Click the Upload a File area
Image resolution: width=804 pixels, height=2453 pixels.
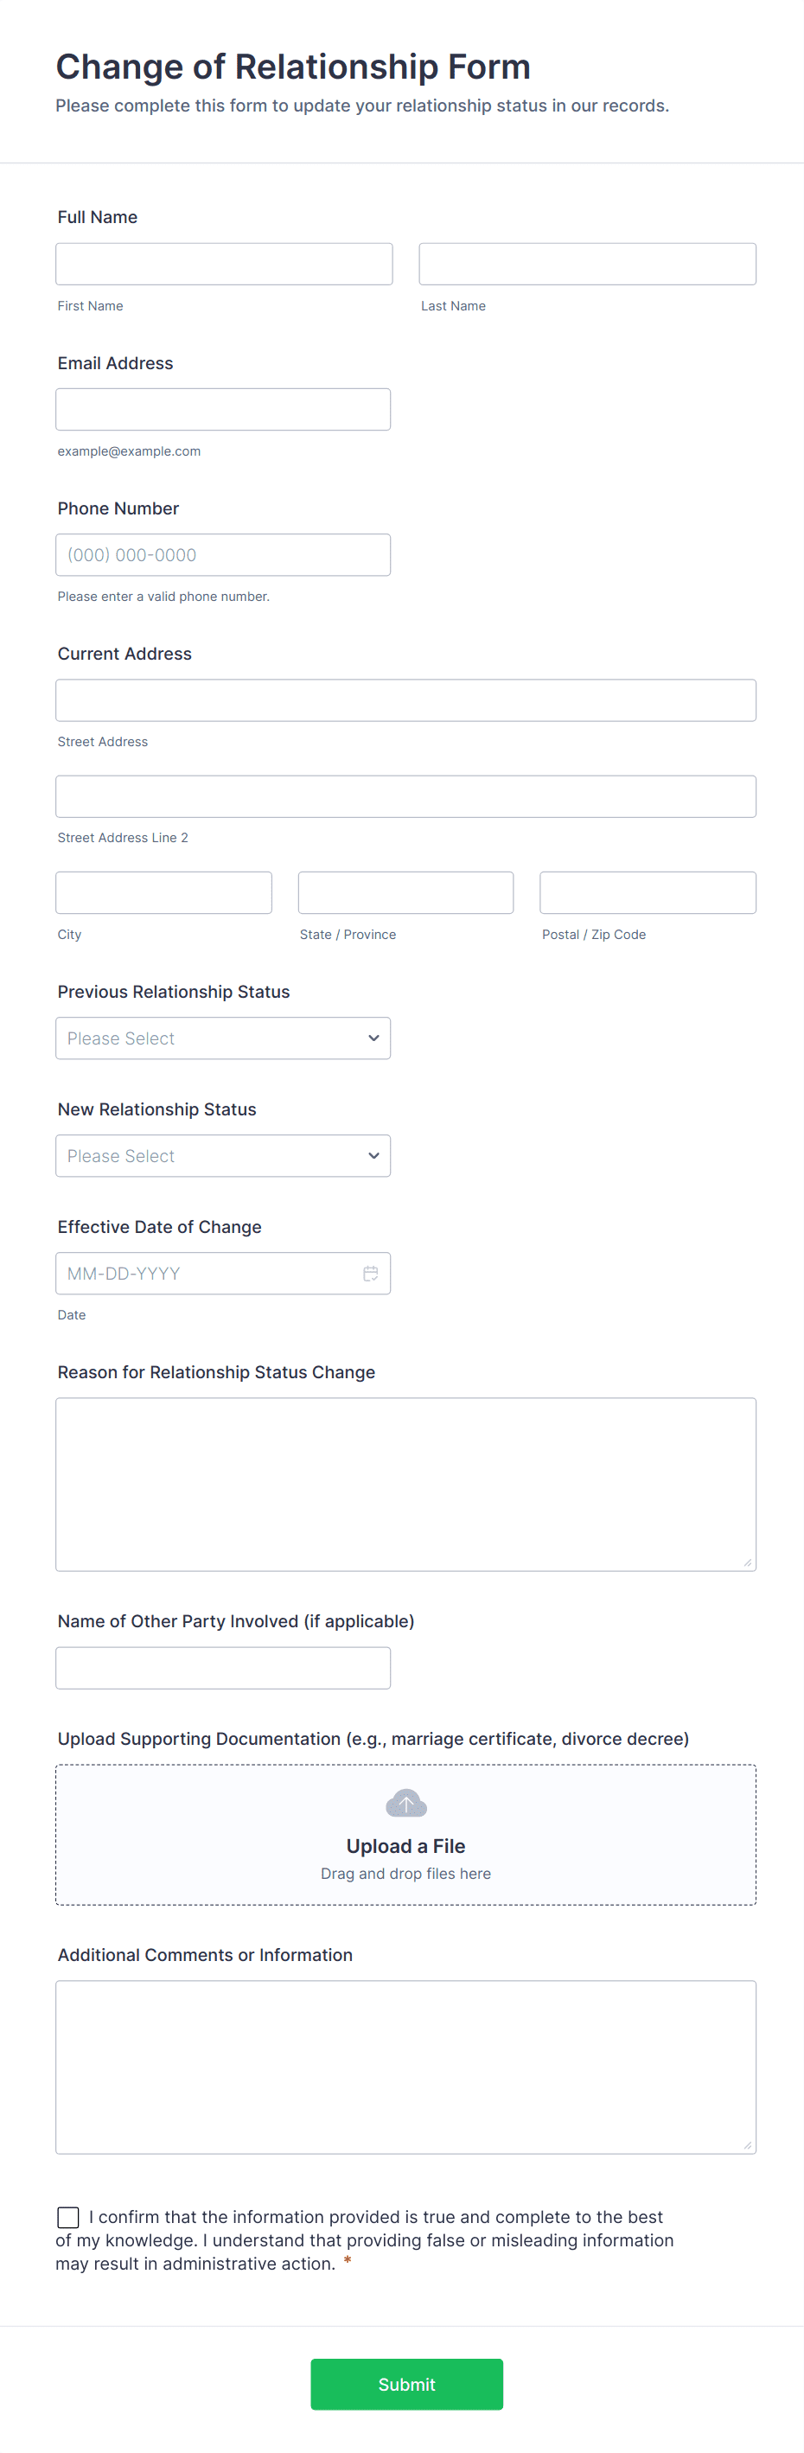405,1846
